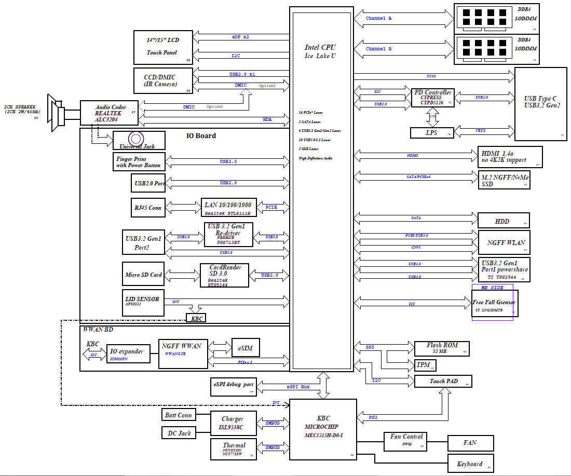The image size is (571, 476).
Task: Select the IO expander IT8010FN block
Action: tap(129, 353)
